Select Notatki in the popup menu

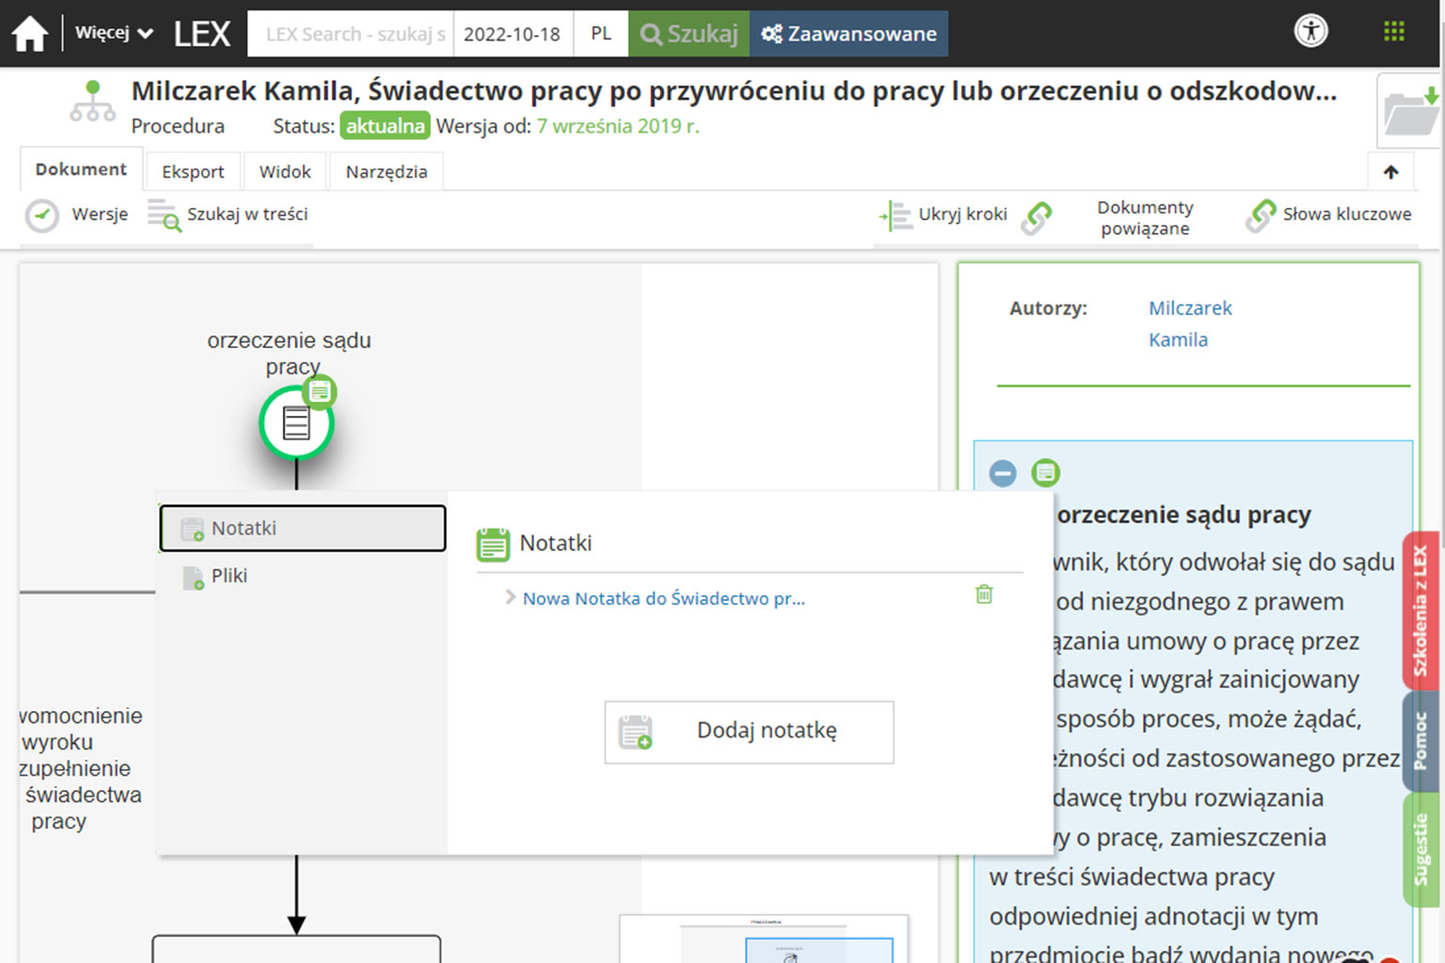(303, 529)
